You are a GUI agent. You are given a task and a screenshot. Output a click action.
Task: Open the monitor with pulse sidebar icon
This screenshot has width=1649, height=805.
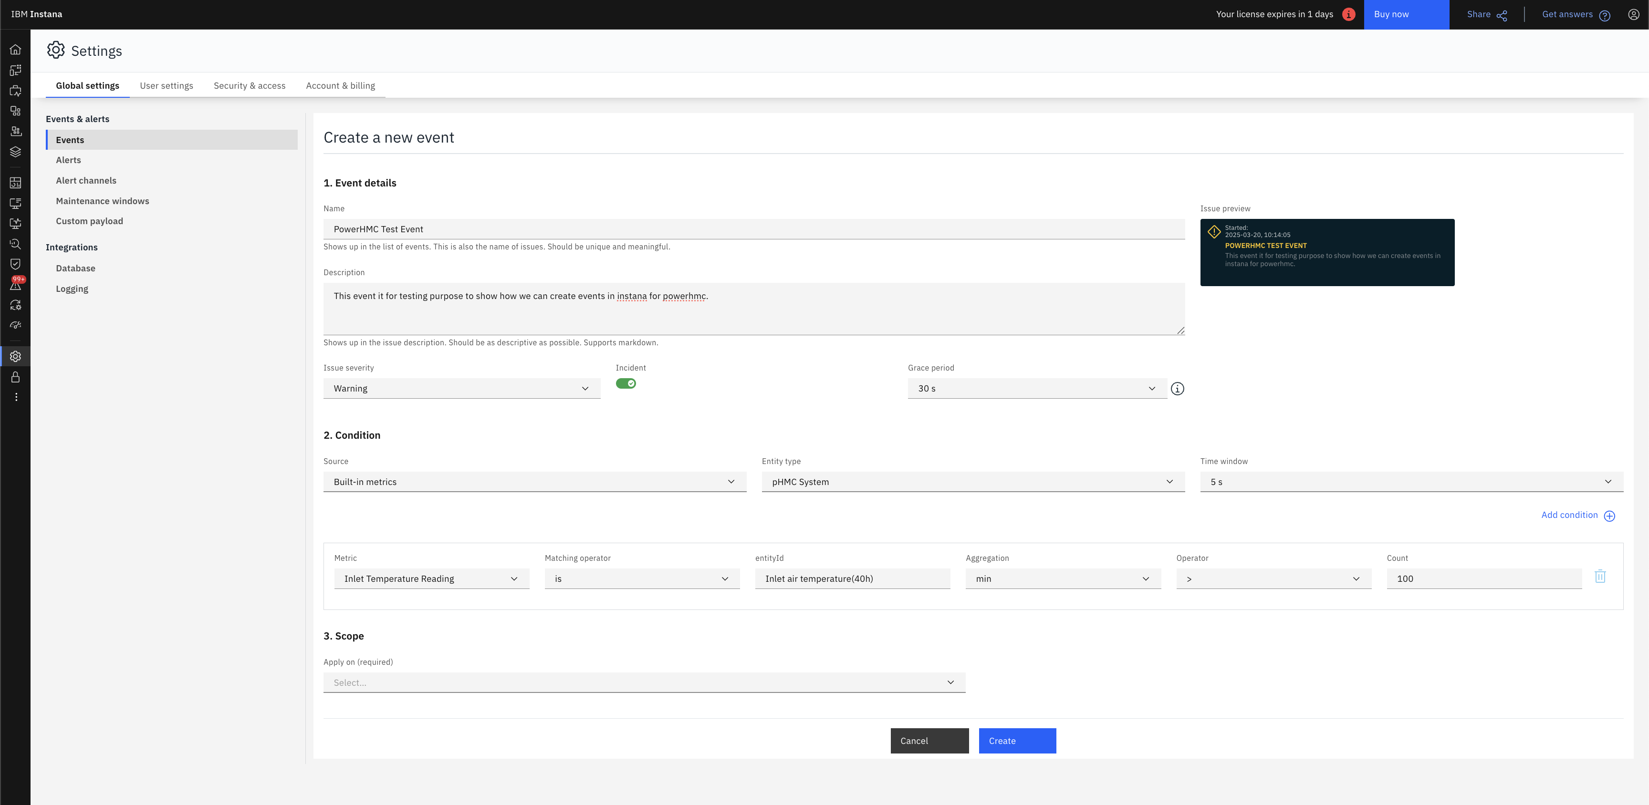15,223
